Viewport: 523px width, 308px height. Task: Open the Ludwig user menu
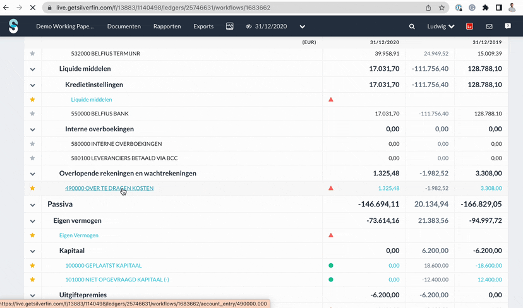pos(441,27)
